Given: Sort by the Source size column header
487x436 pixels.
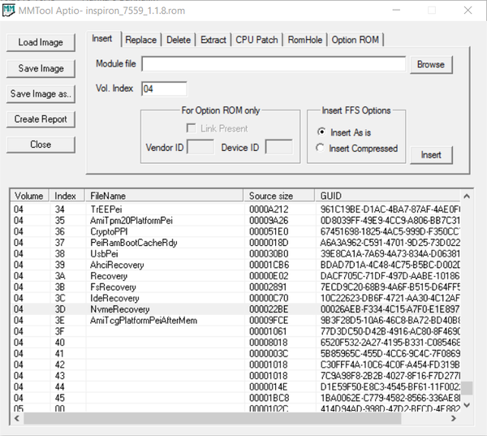Looking at the screenshot, I should point(279,196).
